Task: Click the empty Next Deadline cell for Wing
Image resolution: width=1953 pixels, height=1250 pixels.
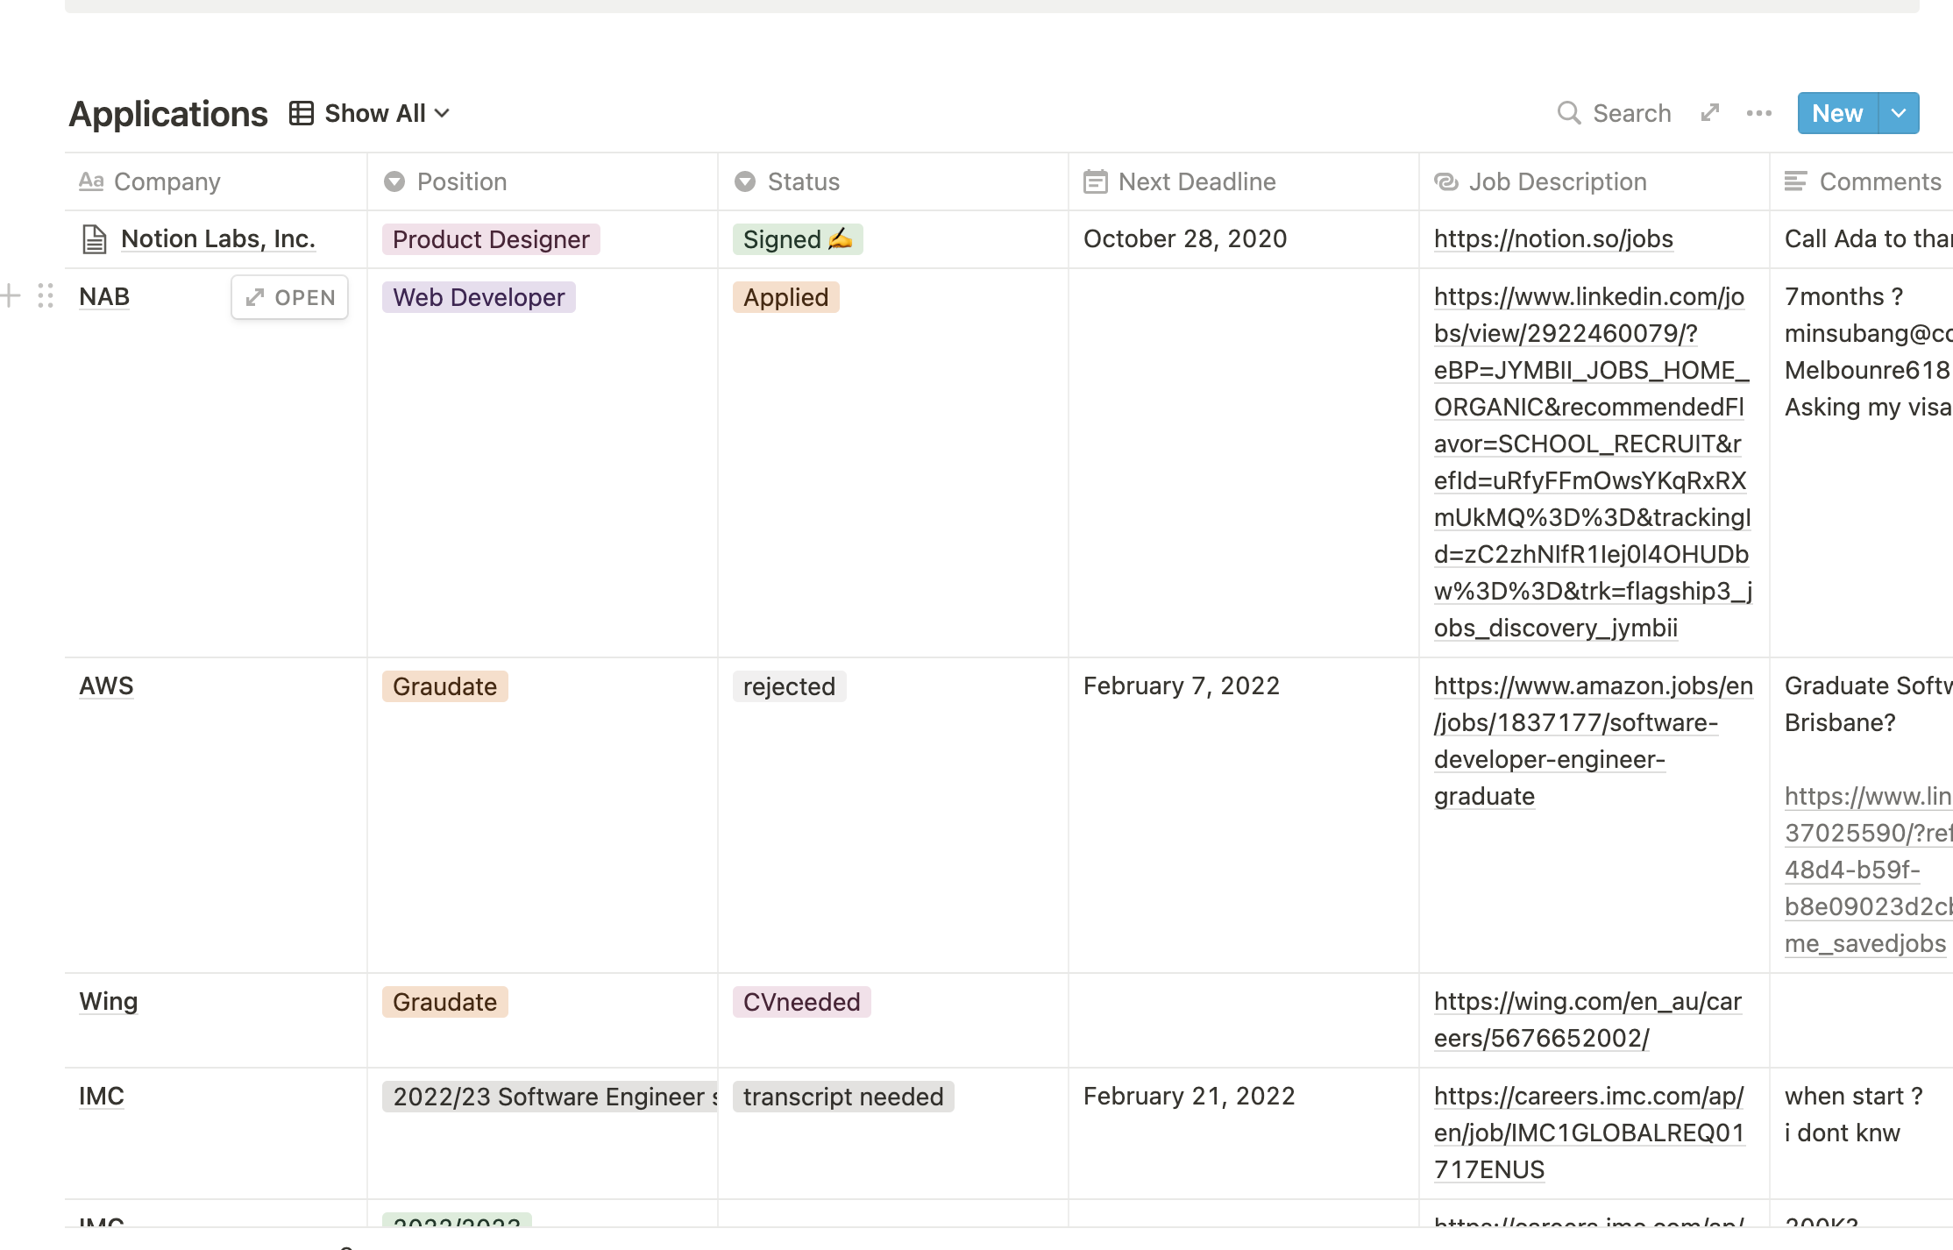Action: pyautogui.click(x=1244, y=1020)
